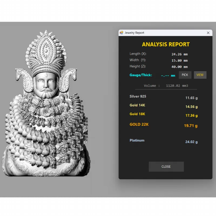Viewport: 216px width, 216px height.
Task: Click the crown on the 3D model
Action: 46,54
